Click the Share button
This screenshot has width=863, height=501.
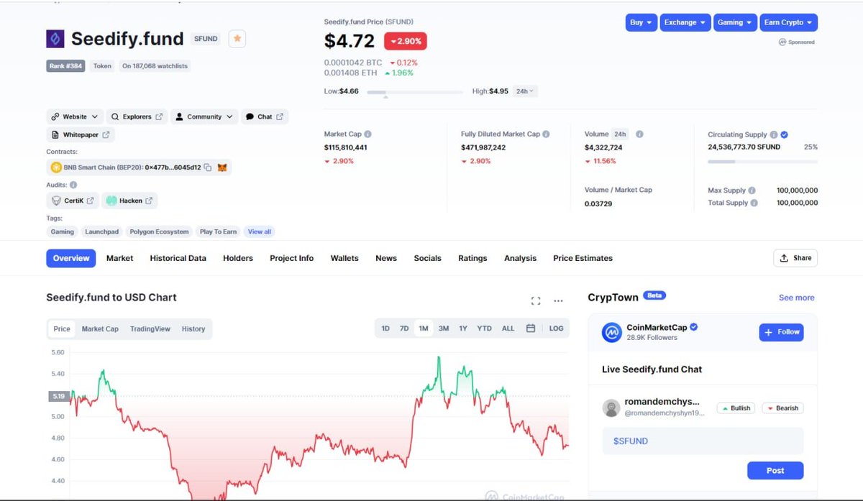795,258
